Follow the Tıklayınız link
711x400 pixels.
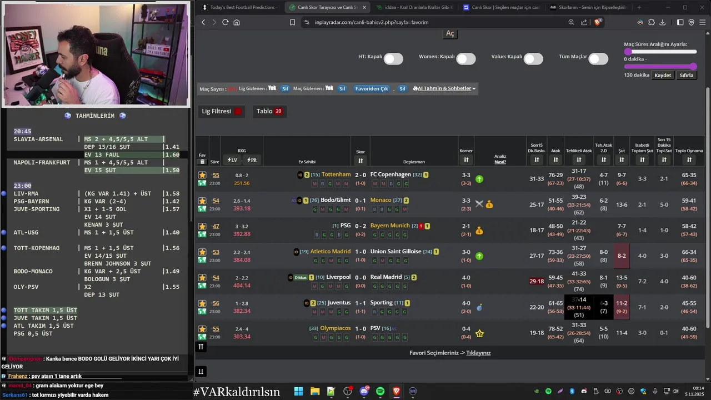[478, 353]
